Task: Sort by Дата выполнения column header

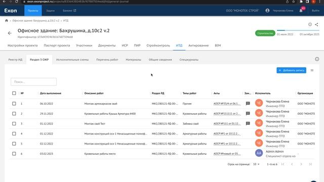Action: point(51,93)
